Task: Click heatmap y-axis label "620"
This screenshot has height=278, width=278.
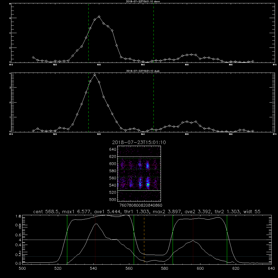Action: 113,157
